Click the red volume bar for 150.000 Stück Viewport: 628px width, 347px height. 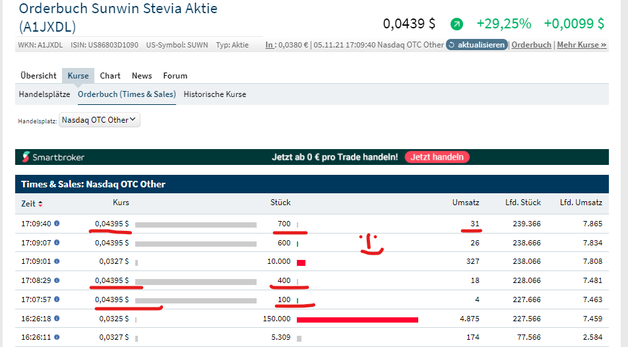357,319
